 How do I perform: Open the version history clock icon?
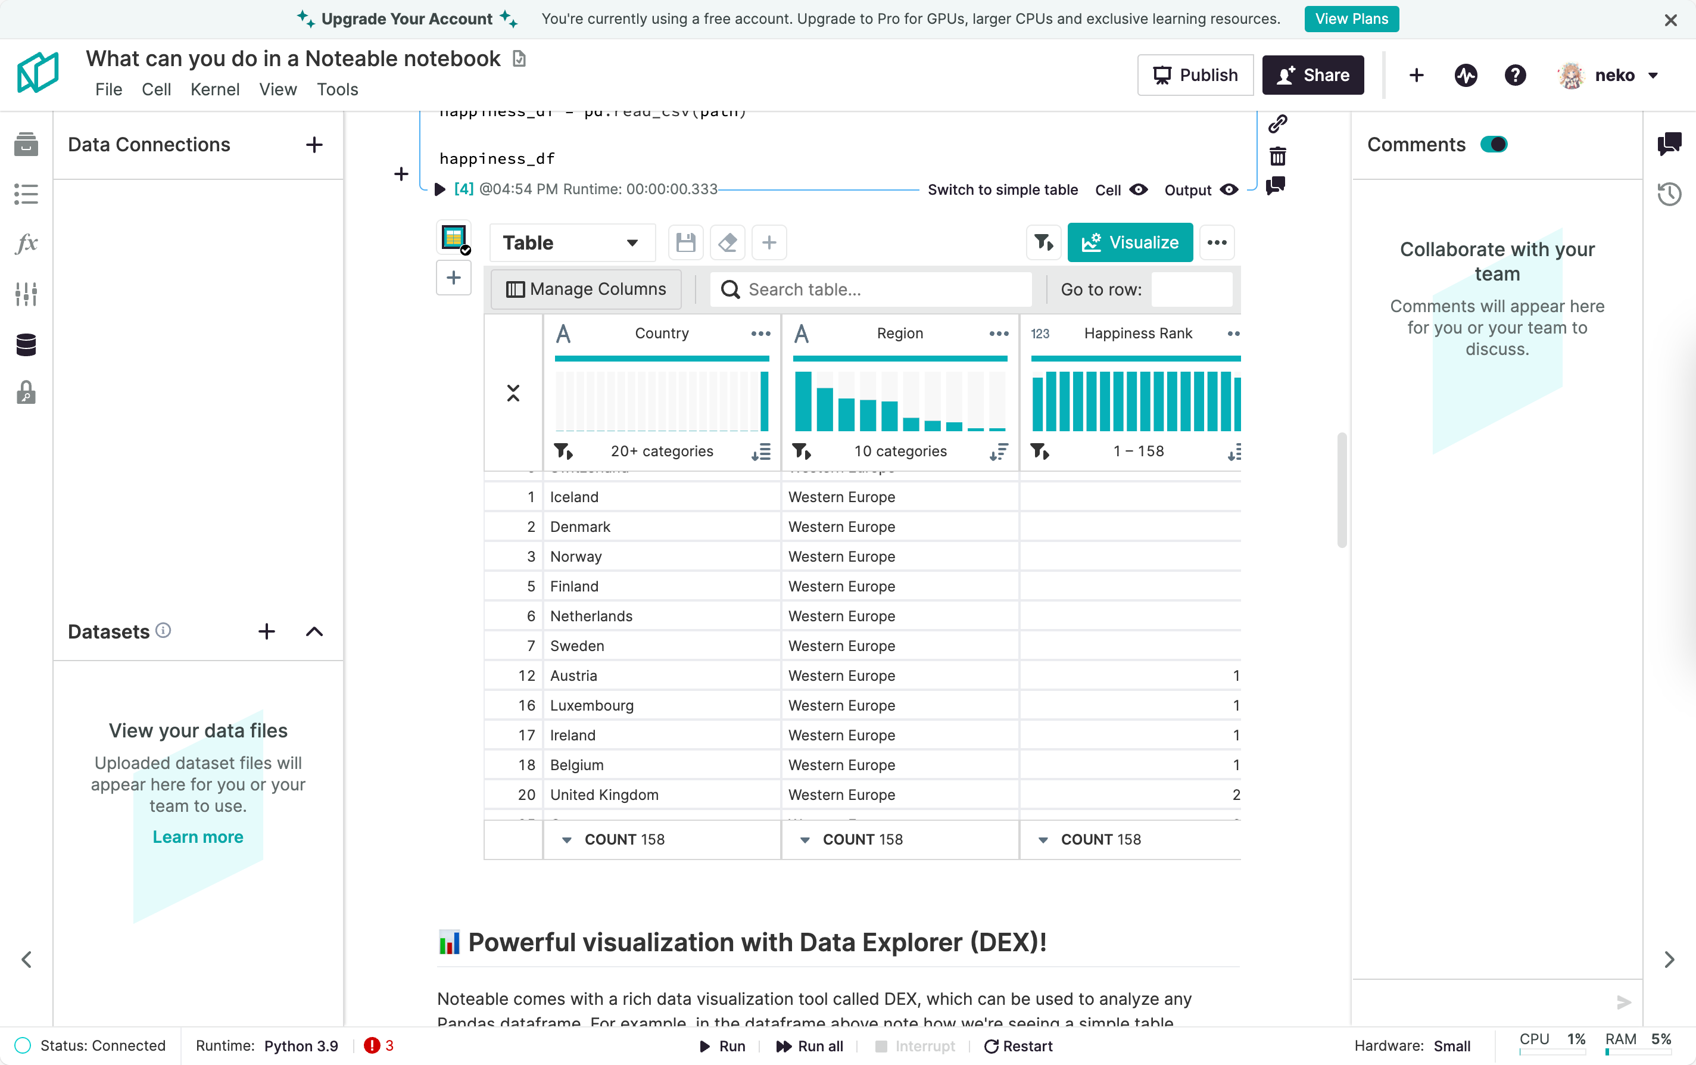[1669, 194]
